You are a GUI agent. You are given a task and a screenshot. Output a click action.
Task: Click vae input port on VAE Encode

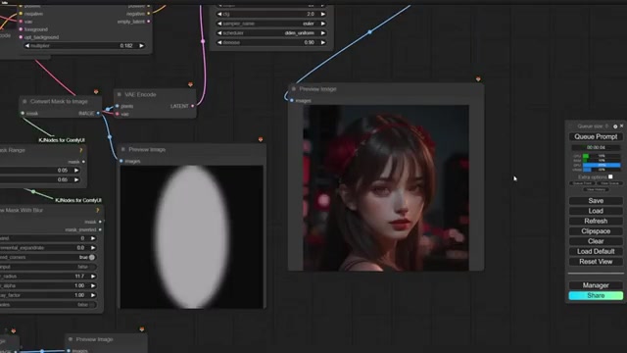coord(118,114)
